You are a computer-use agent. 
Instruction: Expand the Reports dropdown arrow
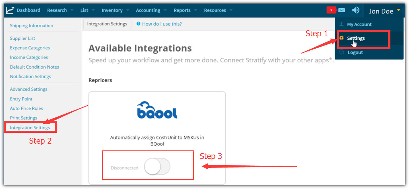coord(195,10)
